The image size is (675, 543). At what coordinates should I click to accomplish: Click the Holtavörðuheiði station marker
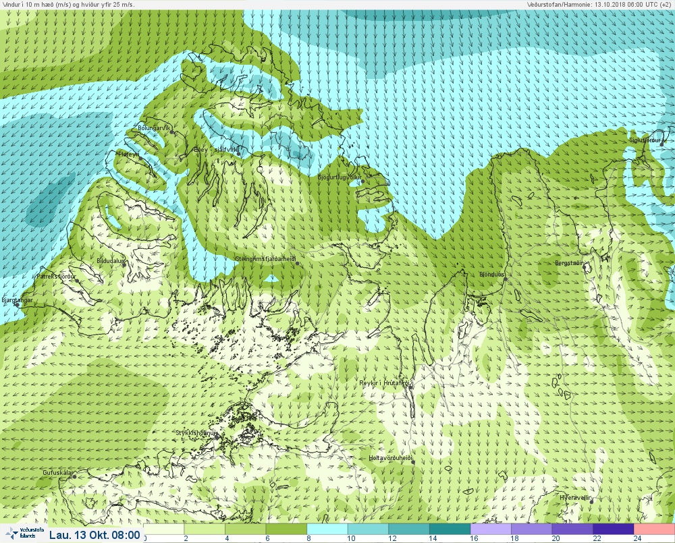click(413, 463)
